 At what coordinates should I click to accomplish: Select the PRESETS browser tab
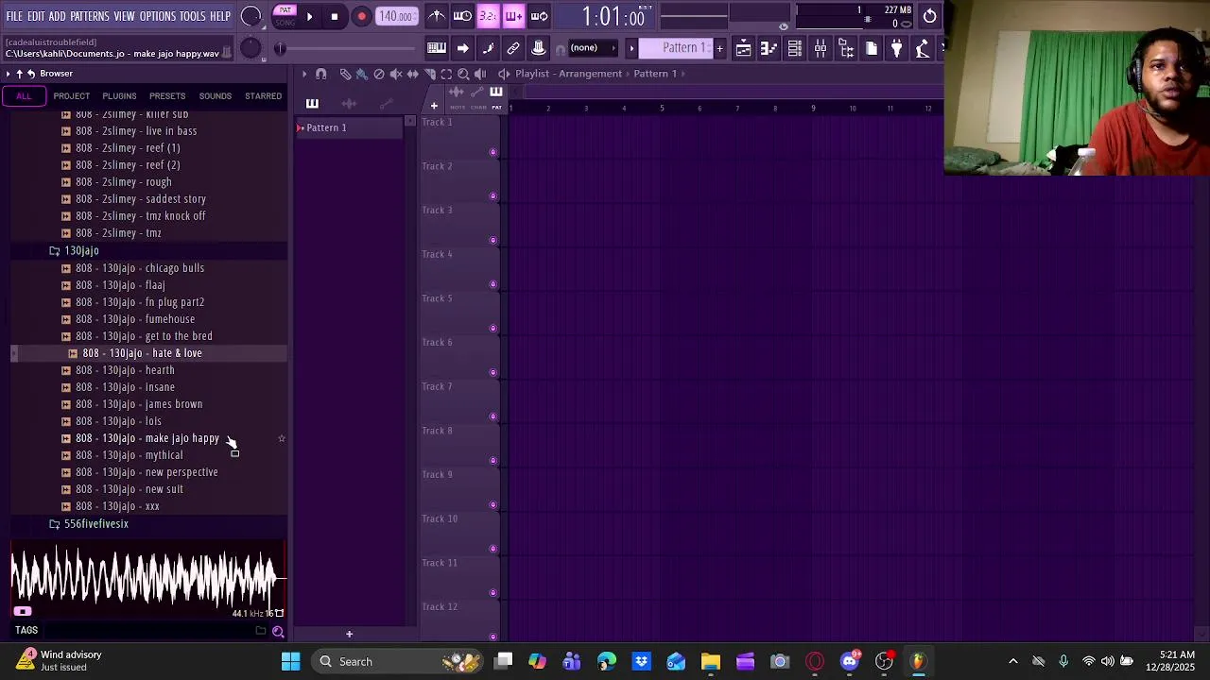click(167, 95)
